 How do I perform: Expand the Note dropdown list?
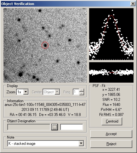pos(81,143)
